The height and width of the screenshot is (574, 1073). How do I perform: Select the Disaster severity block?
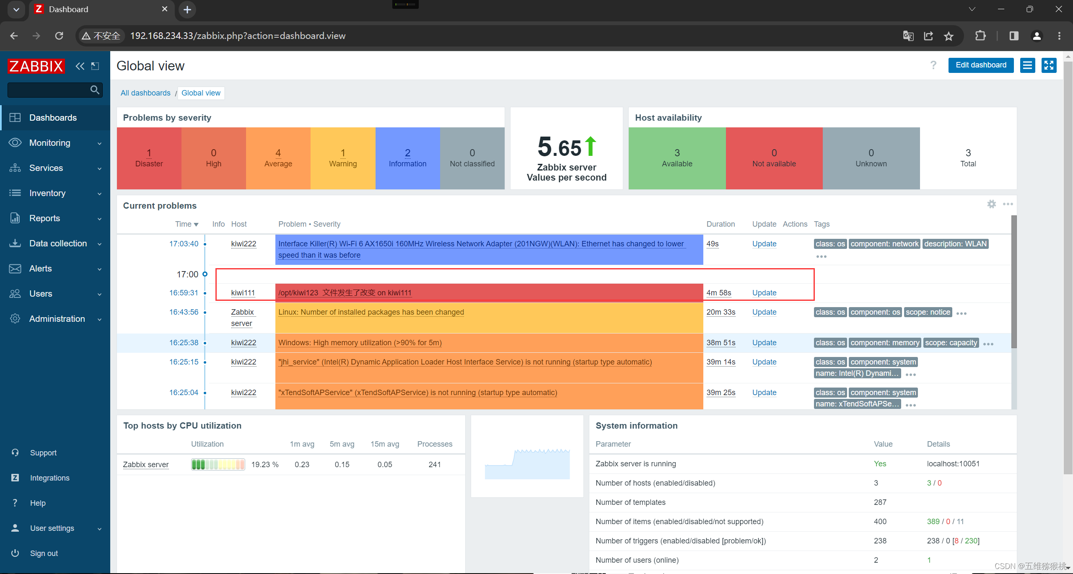coord(149,158)
